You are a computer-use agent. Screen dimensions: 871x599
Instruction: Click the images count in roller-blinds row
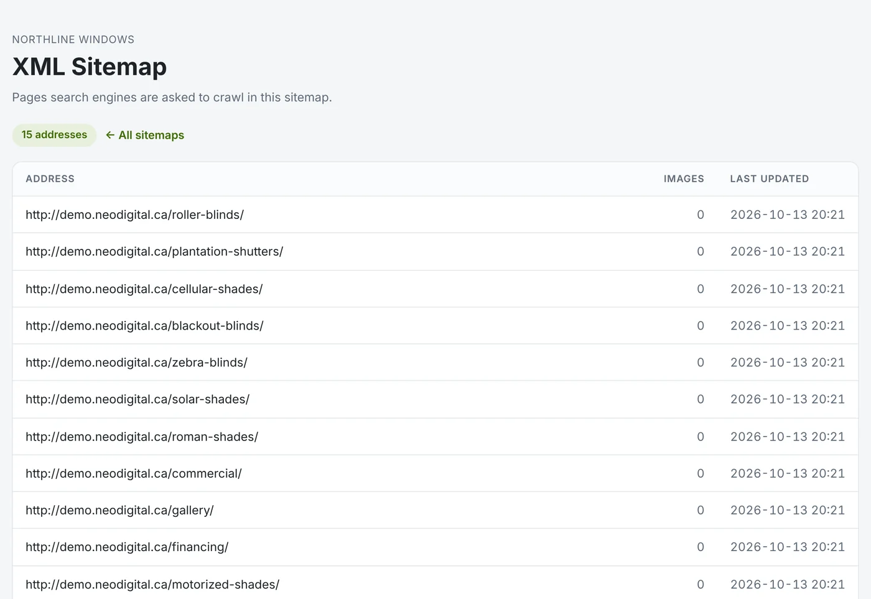701,215
